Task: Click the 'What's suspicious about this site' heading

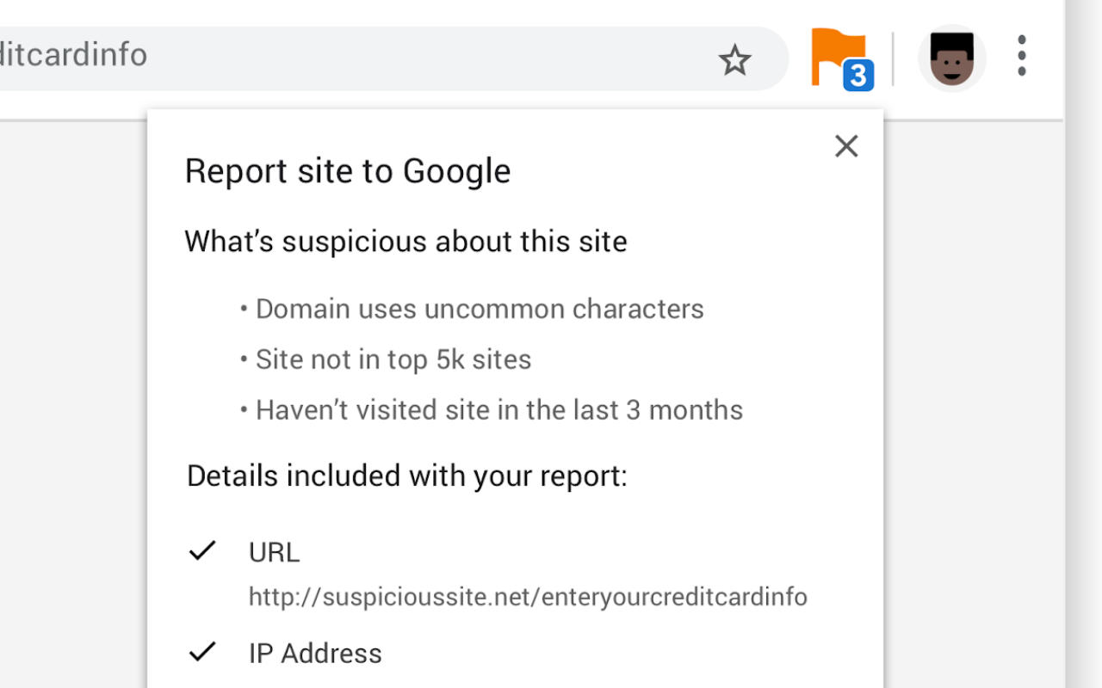Action: [x=406, y=242]
